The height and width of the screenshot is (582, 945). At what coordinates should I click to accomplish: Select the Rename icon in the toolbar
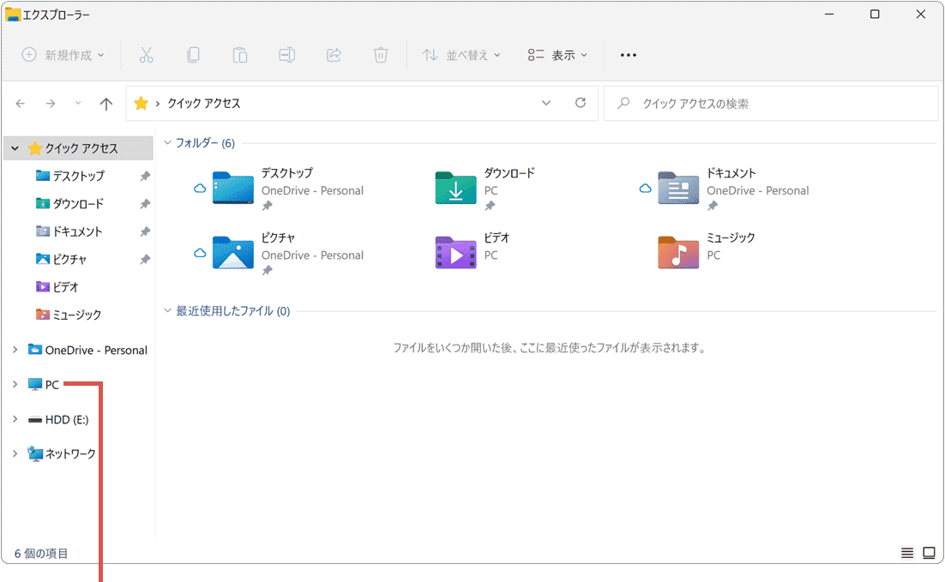286,55
